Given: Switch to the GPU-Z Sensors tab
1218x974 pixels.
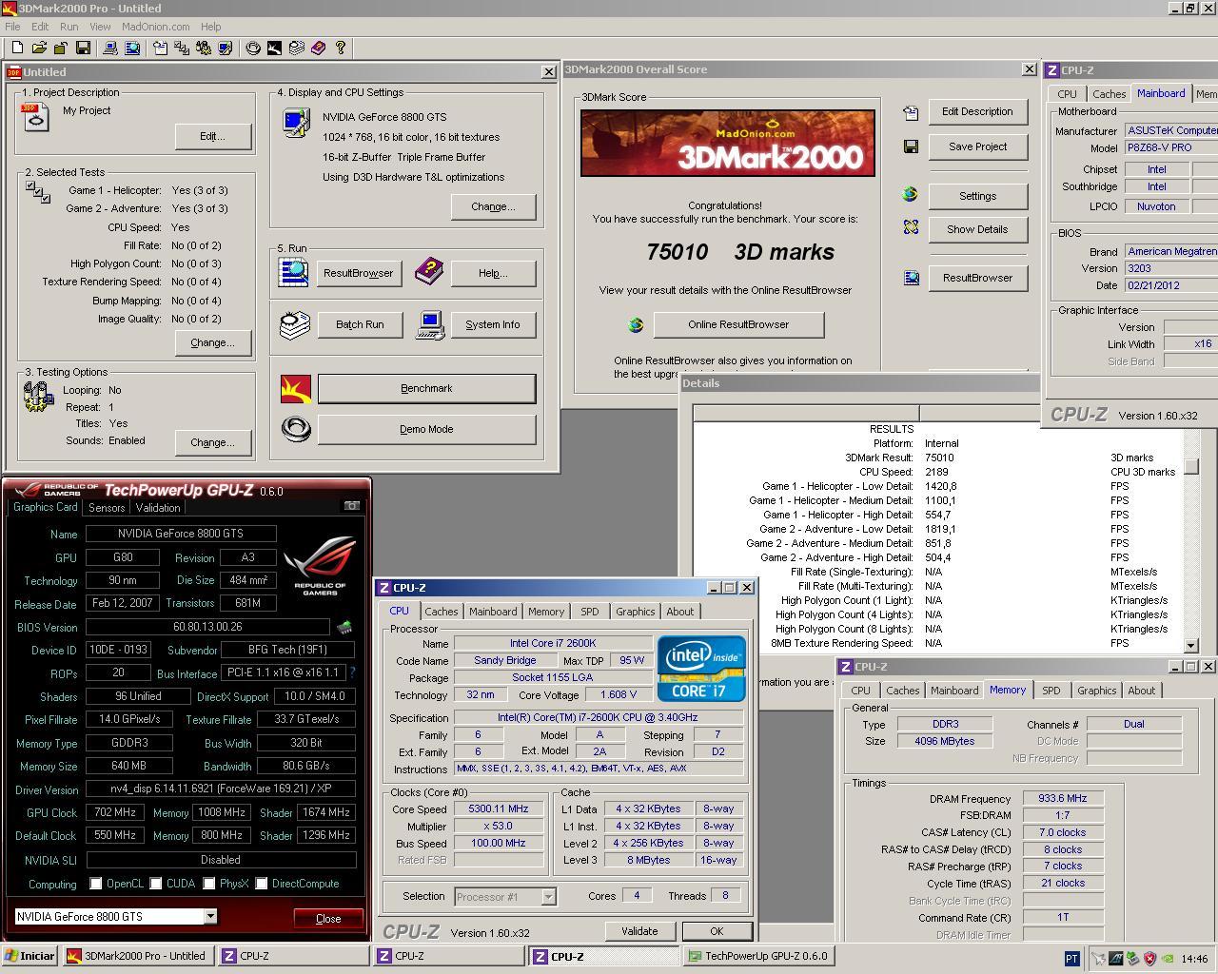Looking at the screenshot, I should pyautogui.click(x=107, y=508).
